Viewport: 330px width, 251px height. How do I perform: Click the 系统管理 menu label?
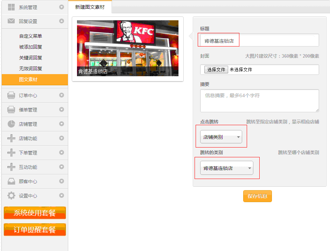(x=28, y=7)
